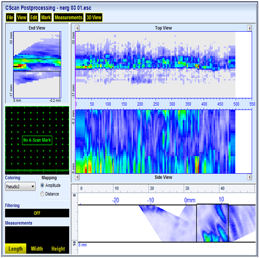Open the Mark menu

46,17
